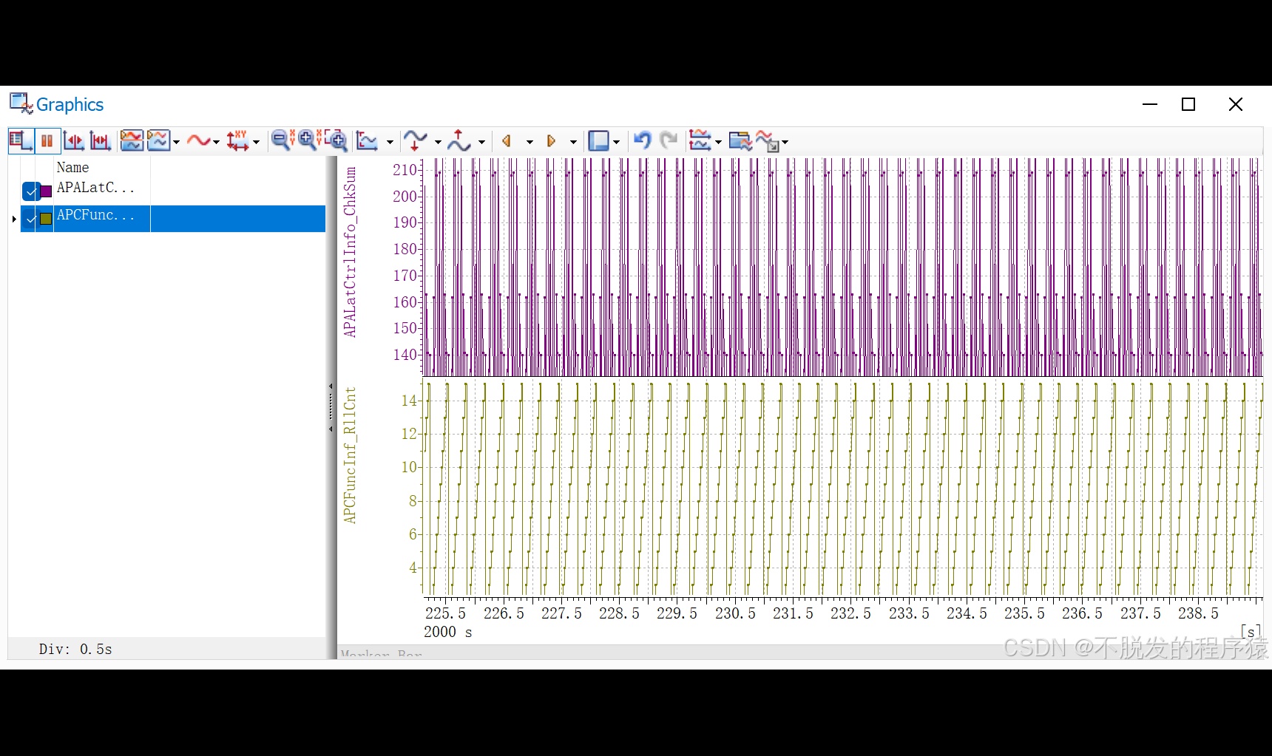
Task: Uncheck the APCFunc signal checkbox
Action: (30, 219)
